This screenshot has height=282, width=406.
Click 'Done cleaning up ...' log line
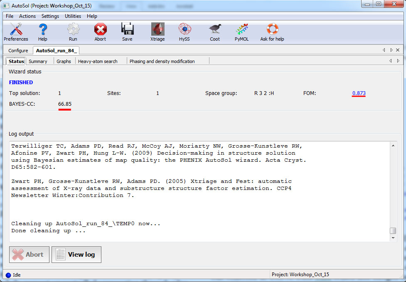(x=49, y=231)
